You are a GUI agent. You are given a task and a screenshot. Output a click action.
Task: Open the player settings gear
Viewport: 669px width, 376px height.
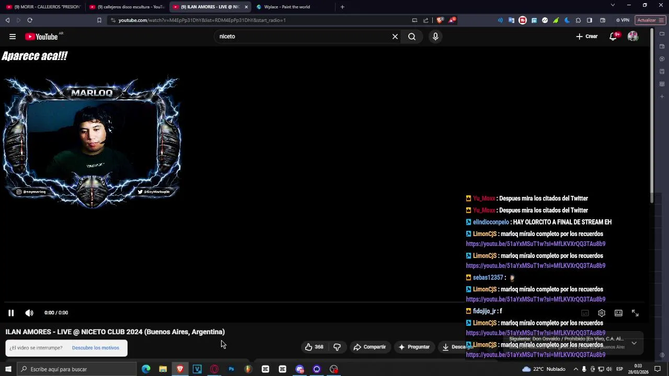(x=602, y=313)
